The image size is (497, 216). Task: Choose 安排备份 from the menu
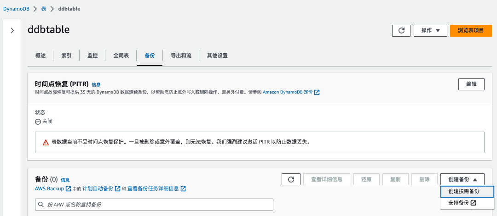[467, 203]
